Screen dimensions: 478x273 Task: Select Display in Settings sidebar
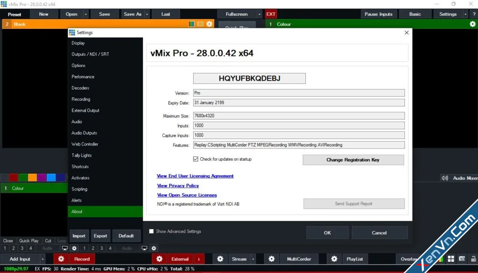(x=105, y=43)
